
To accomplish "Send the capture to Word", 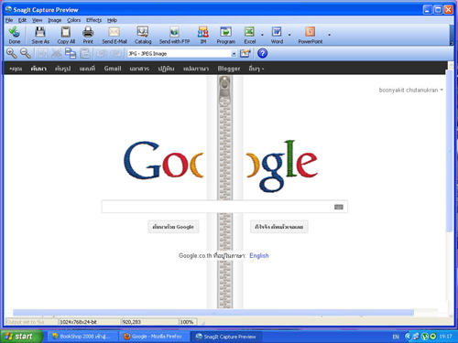I will coord(277,32).
